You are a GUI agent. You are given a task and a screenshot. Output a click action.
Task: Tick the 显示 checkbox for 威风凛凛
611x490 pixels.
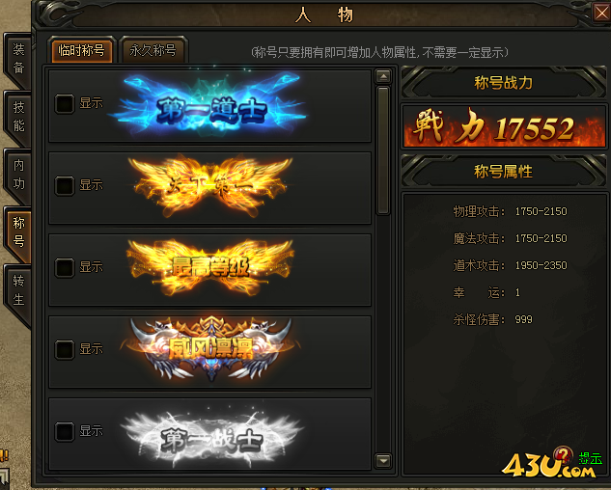(x=65, y=349)
